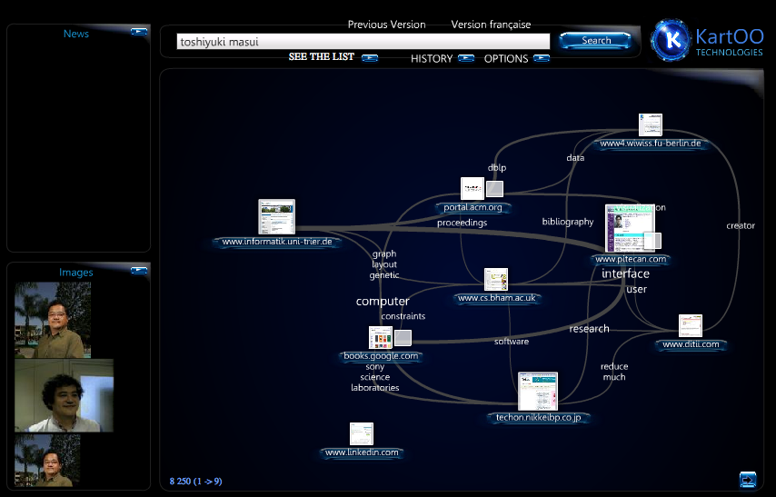Select the 'user' topic keyword
Viewport: 776px width, 497px height.
pyautogui.click(x=636, y=289)
